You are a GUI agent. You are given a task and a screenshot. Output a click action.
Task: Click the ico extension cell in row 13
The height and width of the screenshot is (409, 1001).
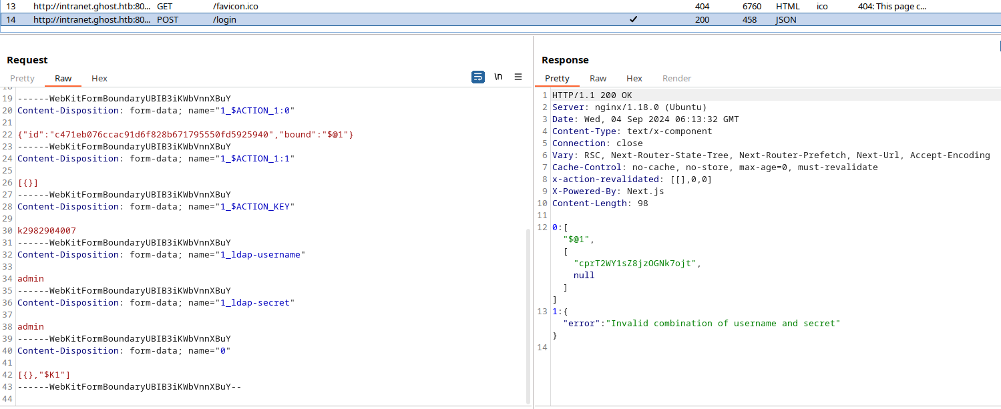click(822, 6)
